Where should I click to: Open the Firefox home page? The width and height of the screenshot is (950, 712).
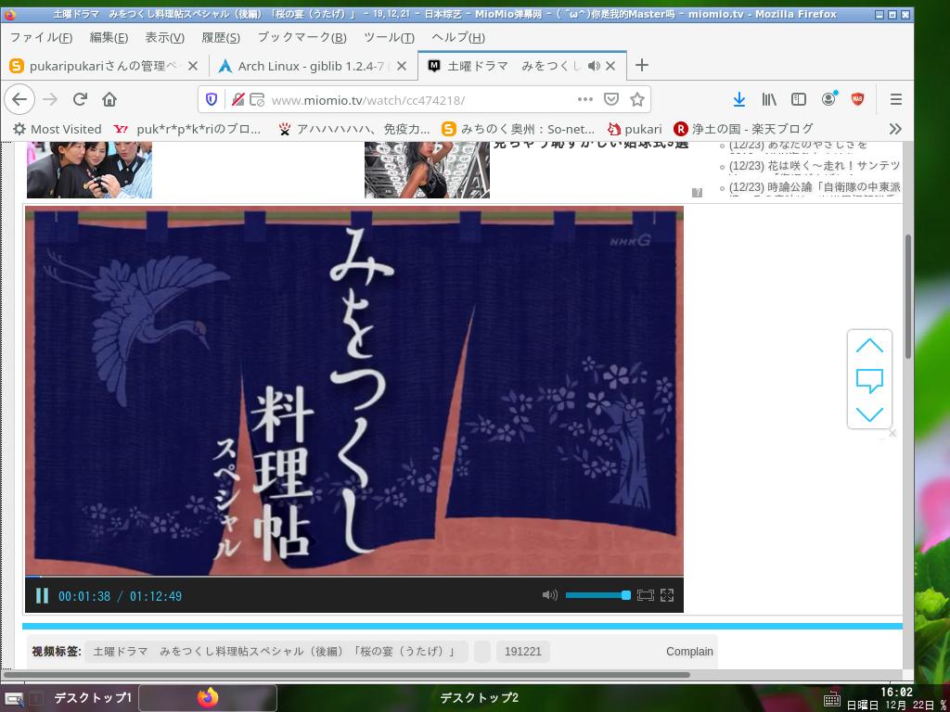click(x=109, y=99)
